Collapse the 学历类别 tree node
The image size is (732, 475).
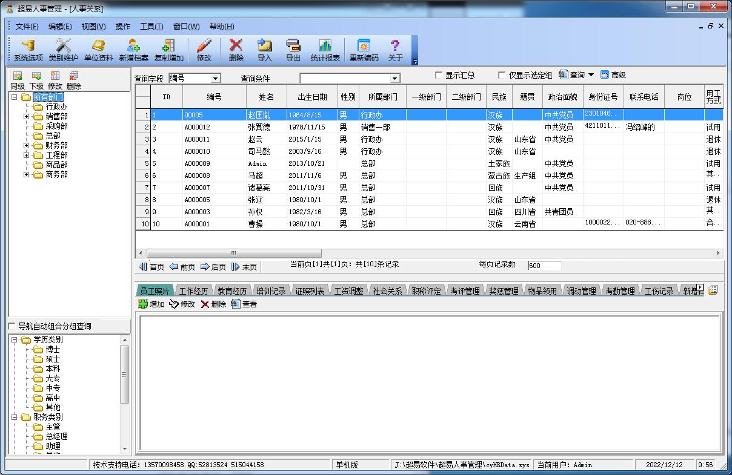tap(14, 339)
